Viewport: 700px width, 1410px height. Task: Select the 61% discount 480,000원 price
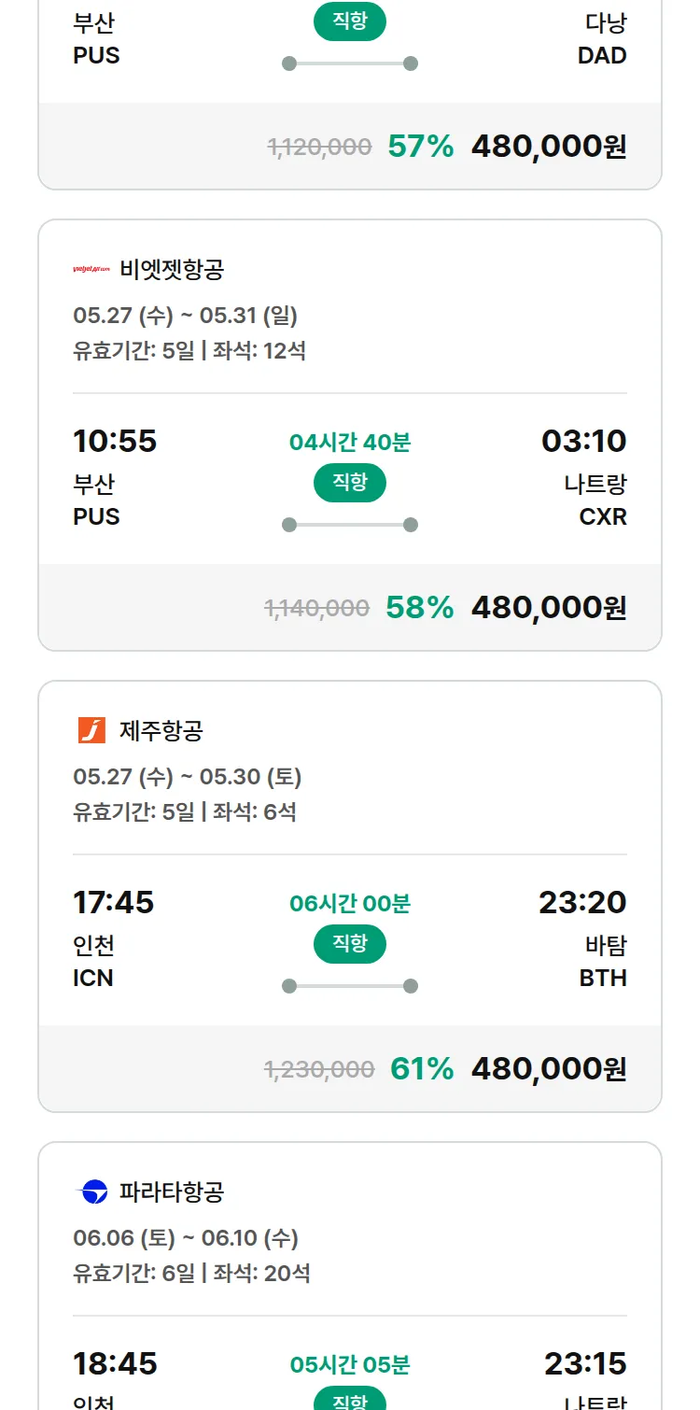549,1069
